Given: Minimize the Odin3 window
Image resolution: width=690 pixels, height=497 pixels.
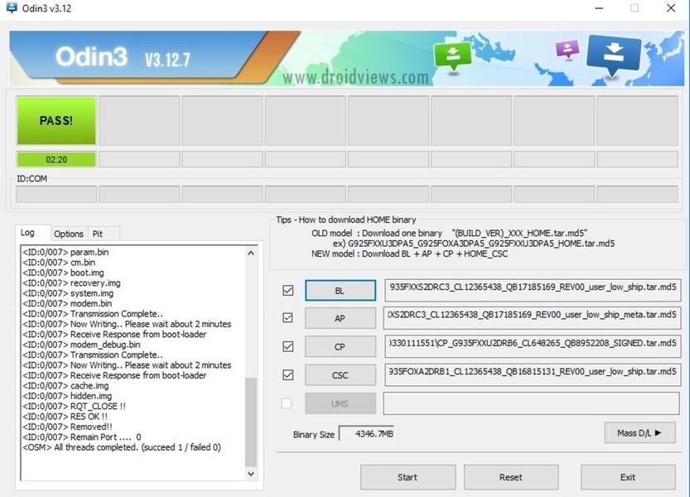Looking at the screenshot, I should tap(599, 8).
